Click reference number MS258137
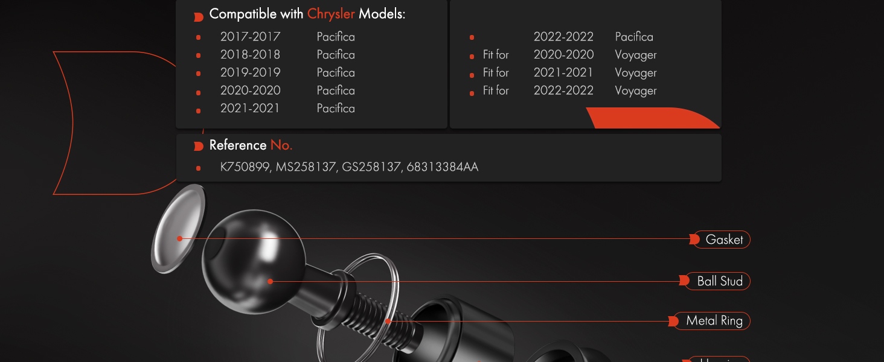Viewport: 884px width, 362px height. 306,167
